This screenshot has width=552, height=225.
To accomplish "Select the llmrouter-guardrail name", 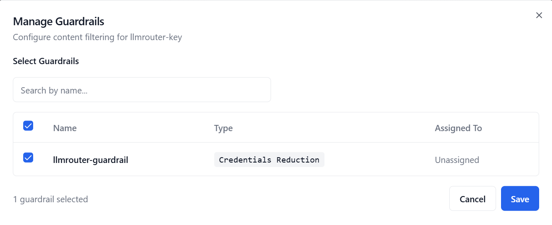I will tap(90, 160).
